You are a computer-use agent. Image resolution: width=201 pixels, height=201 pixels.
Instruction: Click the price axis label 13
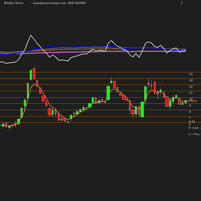(191, 80)
